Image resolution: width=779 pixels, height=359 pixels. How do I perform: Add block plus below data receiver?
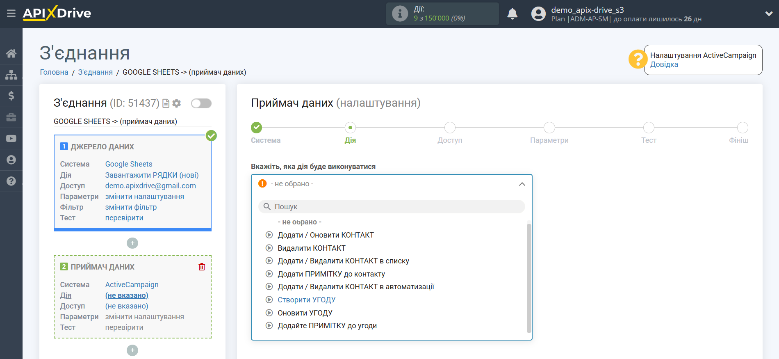132,350
